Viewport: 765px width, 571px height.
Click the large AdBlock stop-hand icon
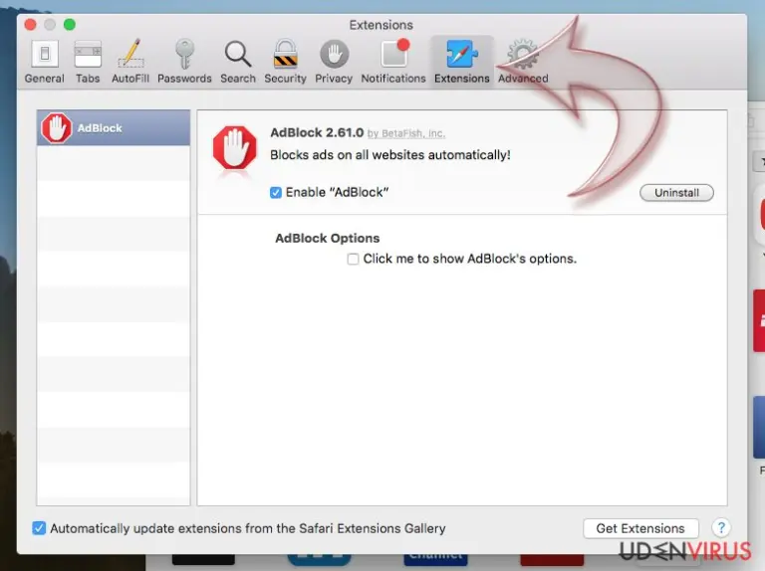coord(235,147)
